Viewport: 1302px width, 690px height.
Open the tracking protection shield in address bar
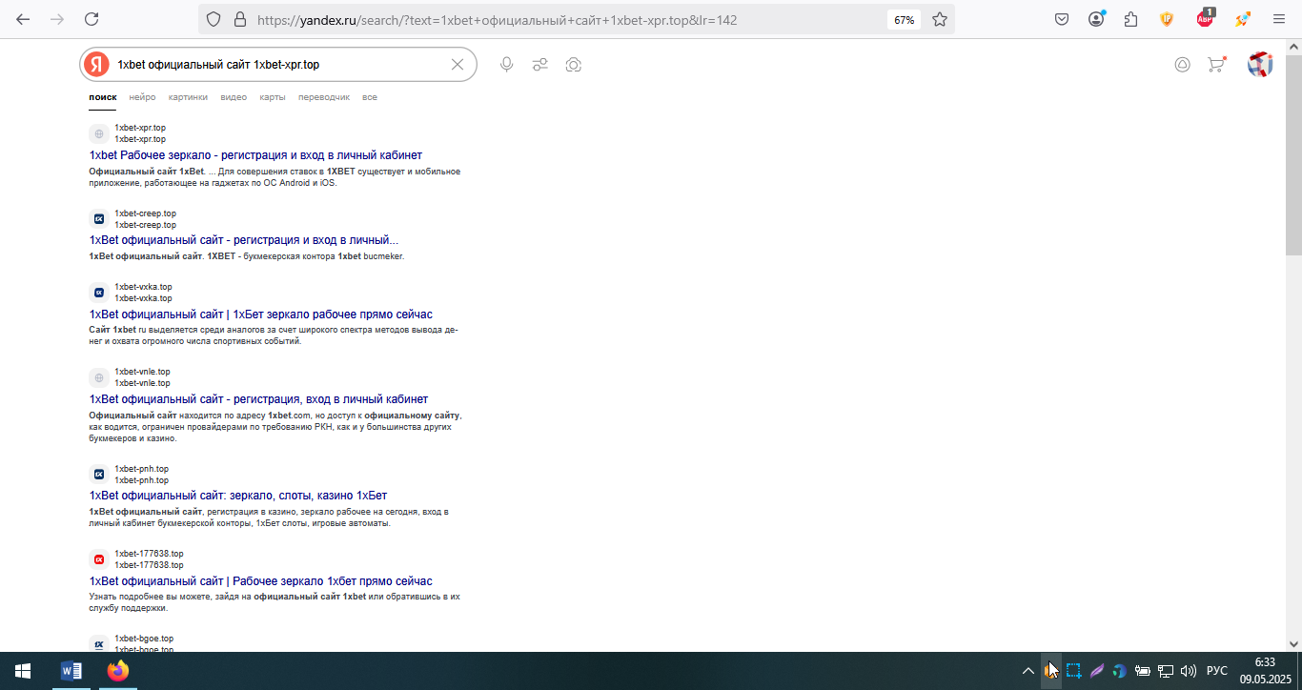tap(214, 19)
